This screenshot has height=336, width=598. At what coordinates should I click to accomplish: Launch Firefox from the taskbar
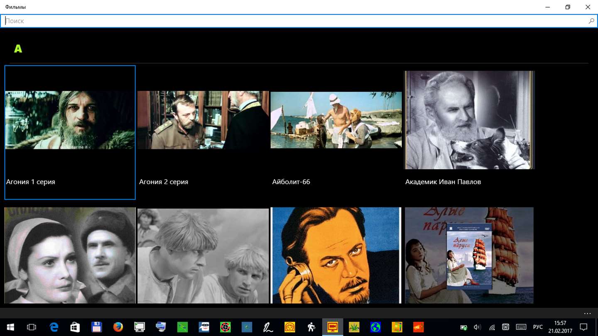point(118,327)
